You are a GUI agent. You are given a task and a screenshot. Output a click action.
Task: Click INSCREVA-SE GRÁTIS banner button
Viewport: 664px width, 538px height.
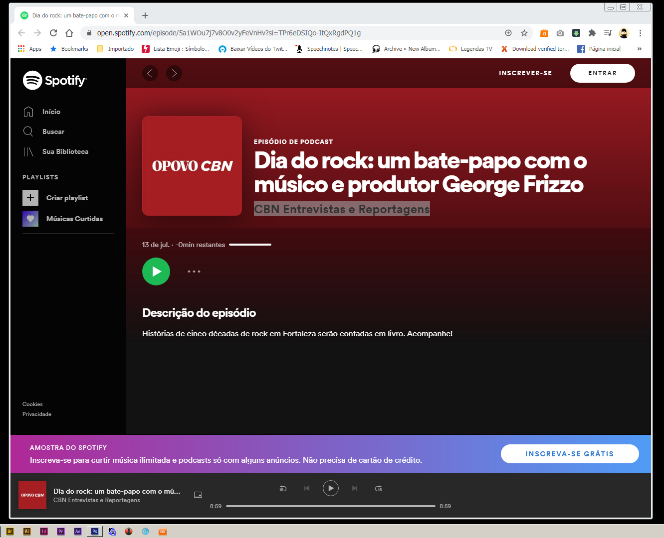click(x=569, y=454)
